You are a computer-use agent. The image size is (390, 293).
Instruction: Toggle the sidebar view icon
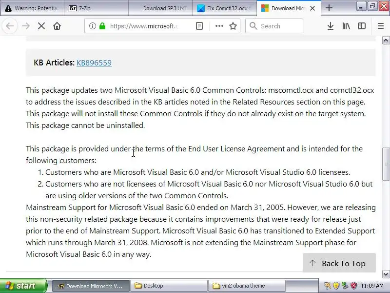pos(362,26)
